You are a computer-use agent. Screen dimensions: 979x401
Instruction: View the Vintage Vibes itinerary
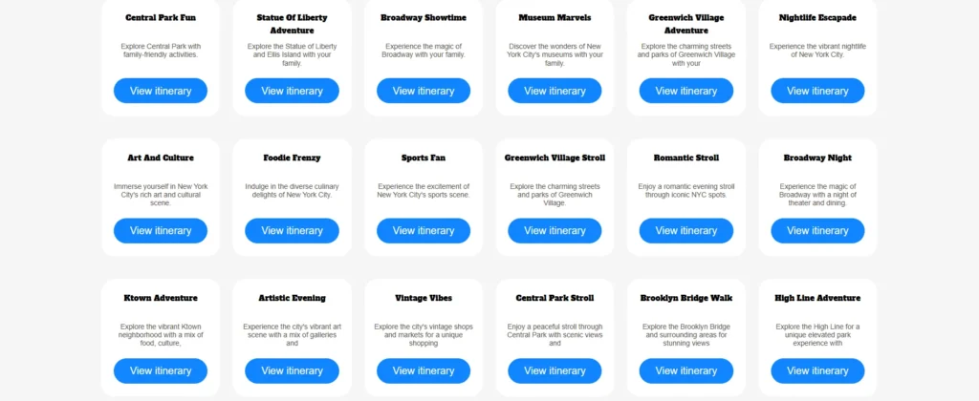[x=424, y=370]
